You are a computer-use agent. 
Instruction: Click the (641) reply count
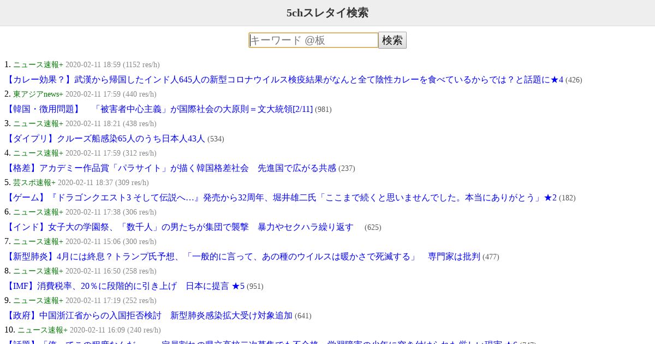303,316
